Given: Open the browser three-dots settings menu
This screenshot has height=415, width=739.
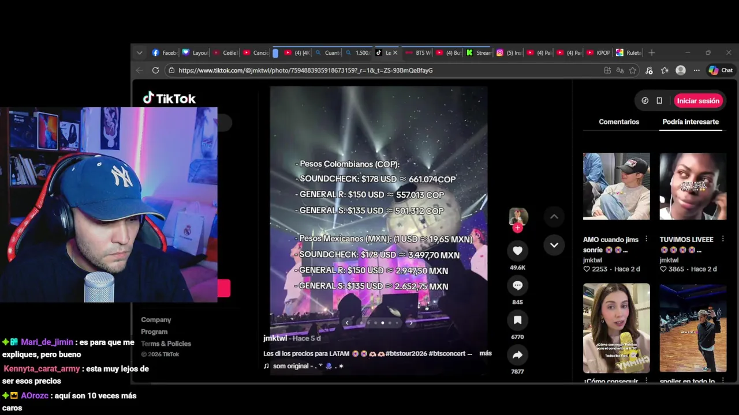Looking at the screenshot, I should [x=697, y=70].
